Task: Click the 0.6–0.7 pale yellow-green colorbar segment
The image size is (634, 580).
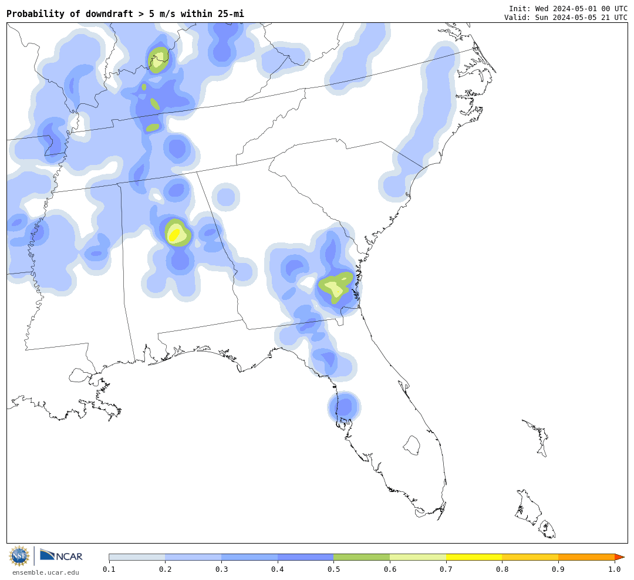Action: pos(418,557)
